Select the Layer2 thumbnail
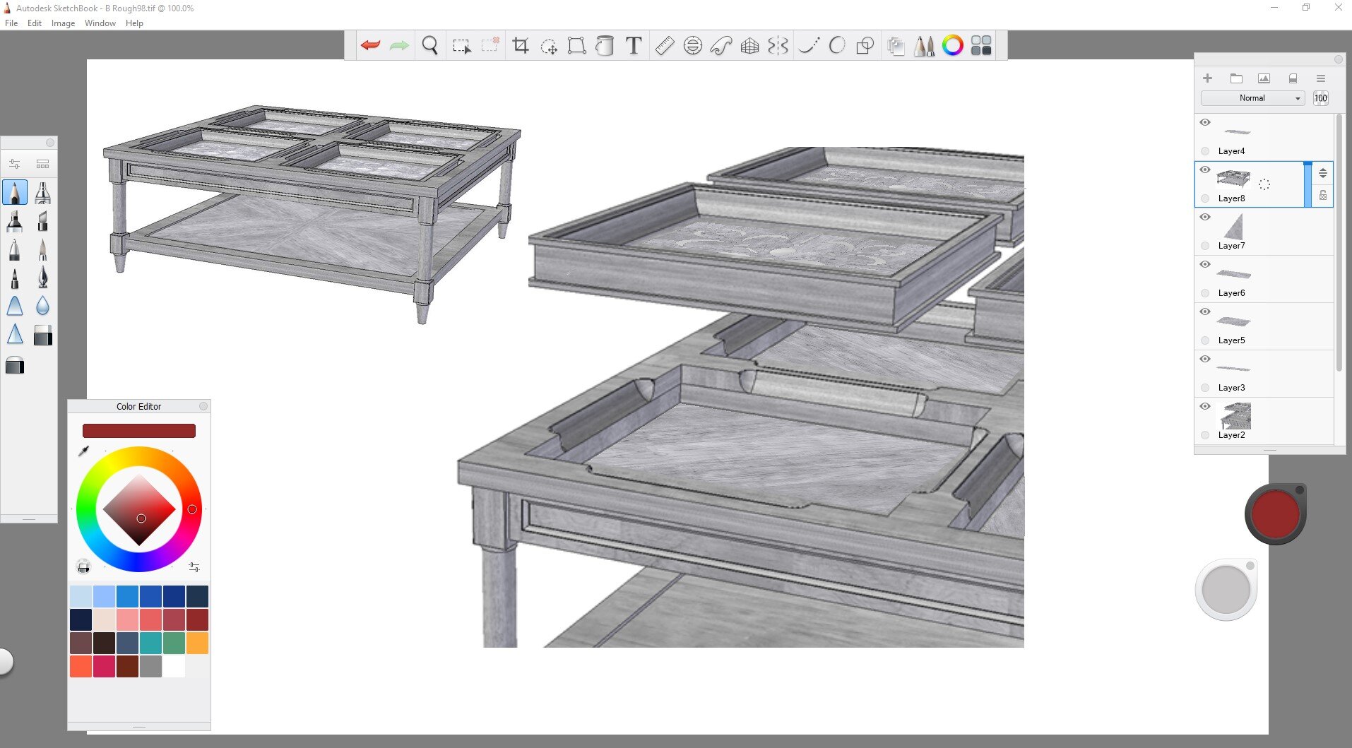The image size is (1352, 748). [x=1233, y=416]
